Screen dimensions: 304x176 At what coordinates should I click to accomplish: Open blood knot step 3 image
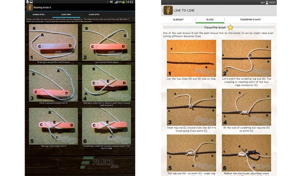click(x=191, y=107)
